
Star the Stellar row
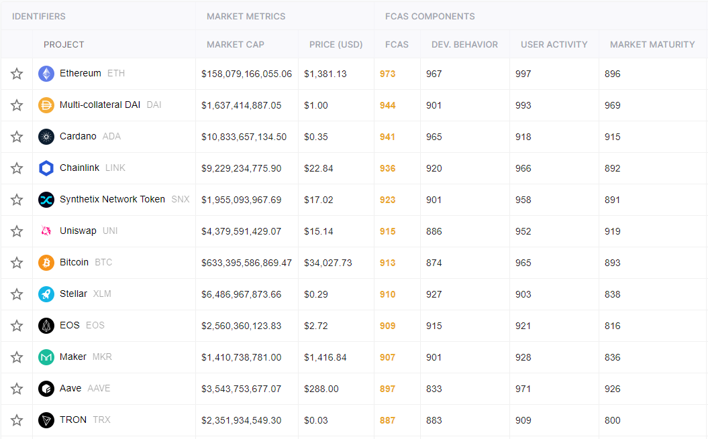pyautogui.click(x=17, y=294)
